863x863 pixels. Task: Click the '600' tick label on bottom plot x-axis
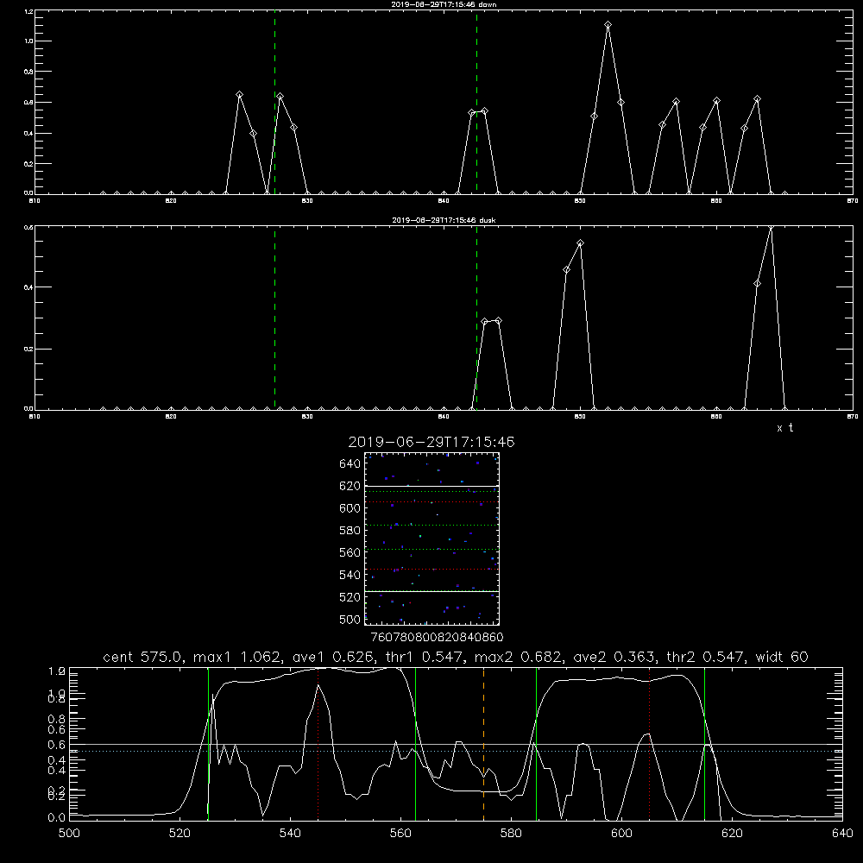(621, 834)
